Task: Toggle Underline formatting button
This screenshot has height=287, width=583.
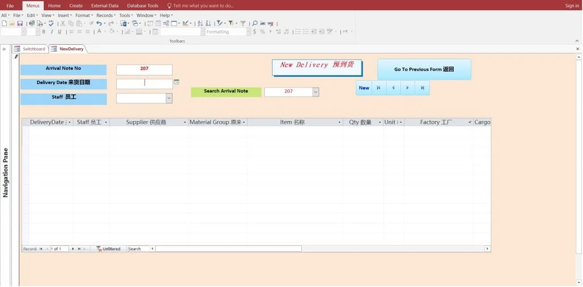Action: pyautogui.click(x=59, y=32)
